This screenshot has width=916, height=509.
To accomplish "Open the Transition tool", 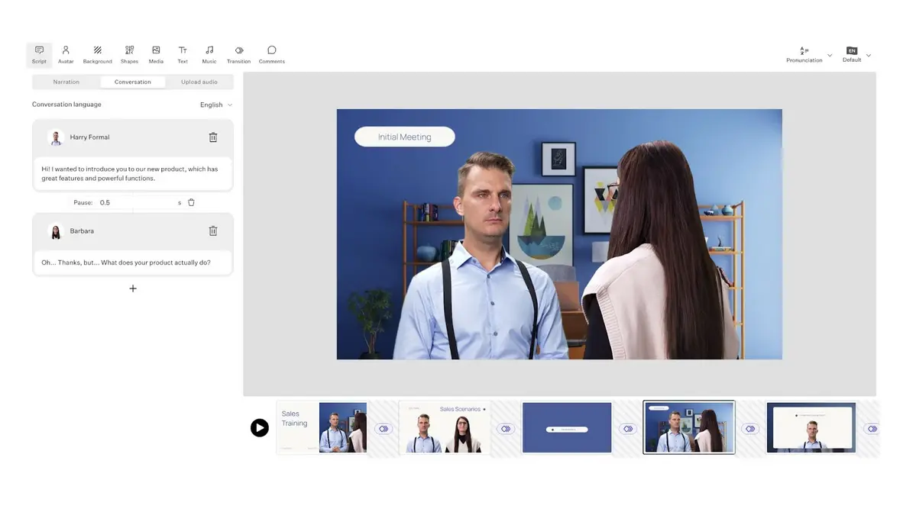I will [238, 54].
